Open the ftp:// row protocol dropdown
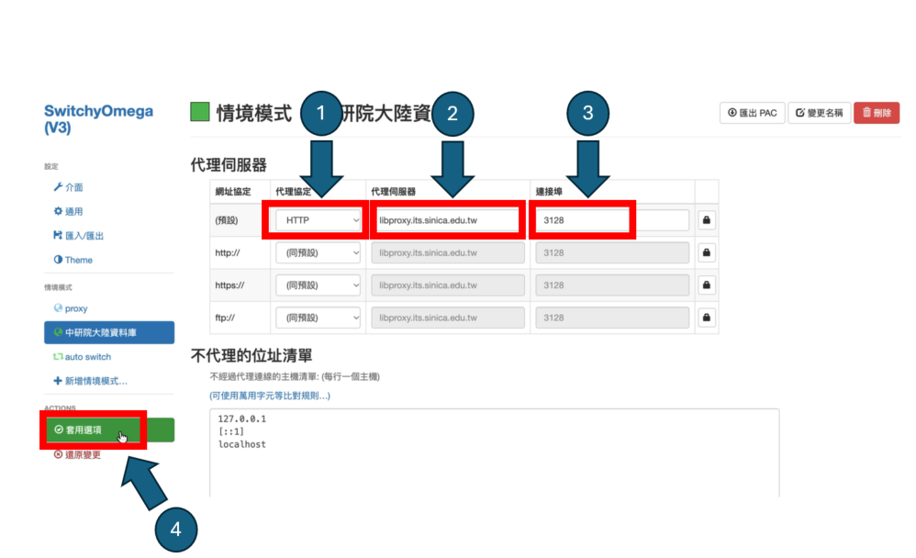The height and width of the screenshot is (558, 916). pos(318,318)
